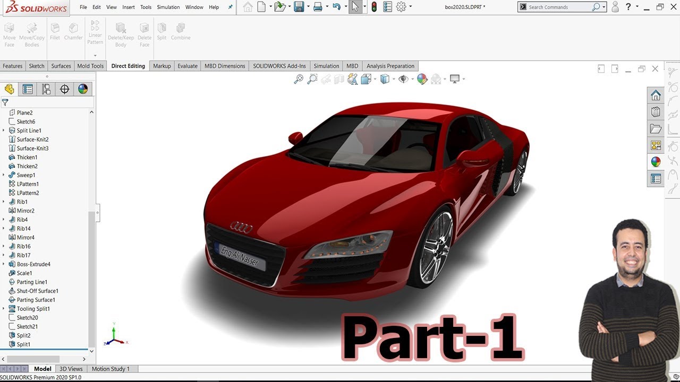680x382 pixels.
Task: Select the 3D Views tab
Action: click(71, 369)
